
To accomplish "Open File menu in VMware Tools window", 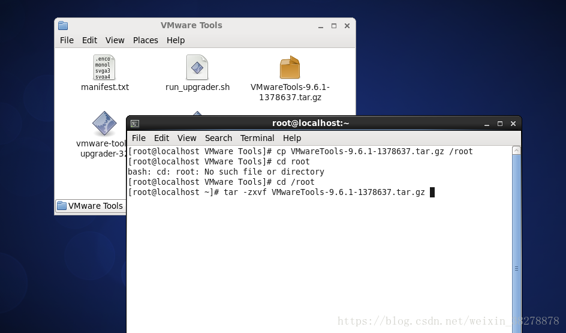I will pos(67,40).
